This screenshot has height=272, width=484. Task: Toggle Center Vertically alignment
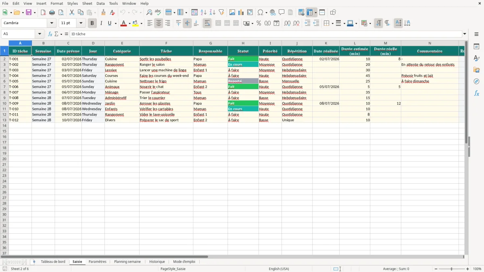pos(187,23)
